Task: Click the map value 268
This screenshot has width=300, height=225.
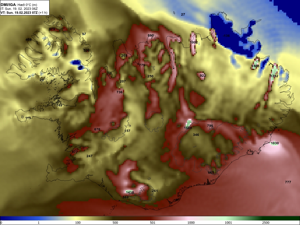Action: coord(124,55)
